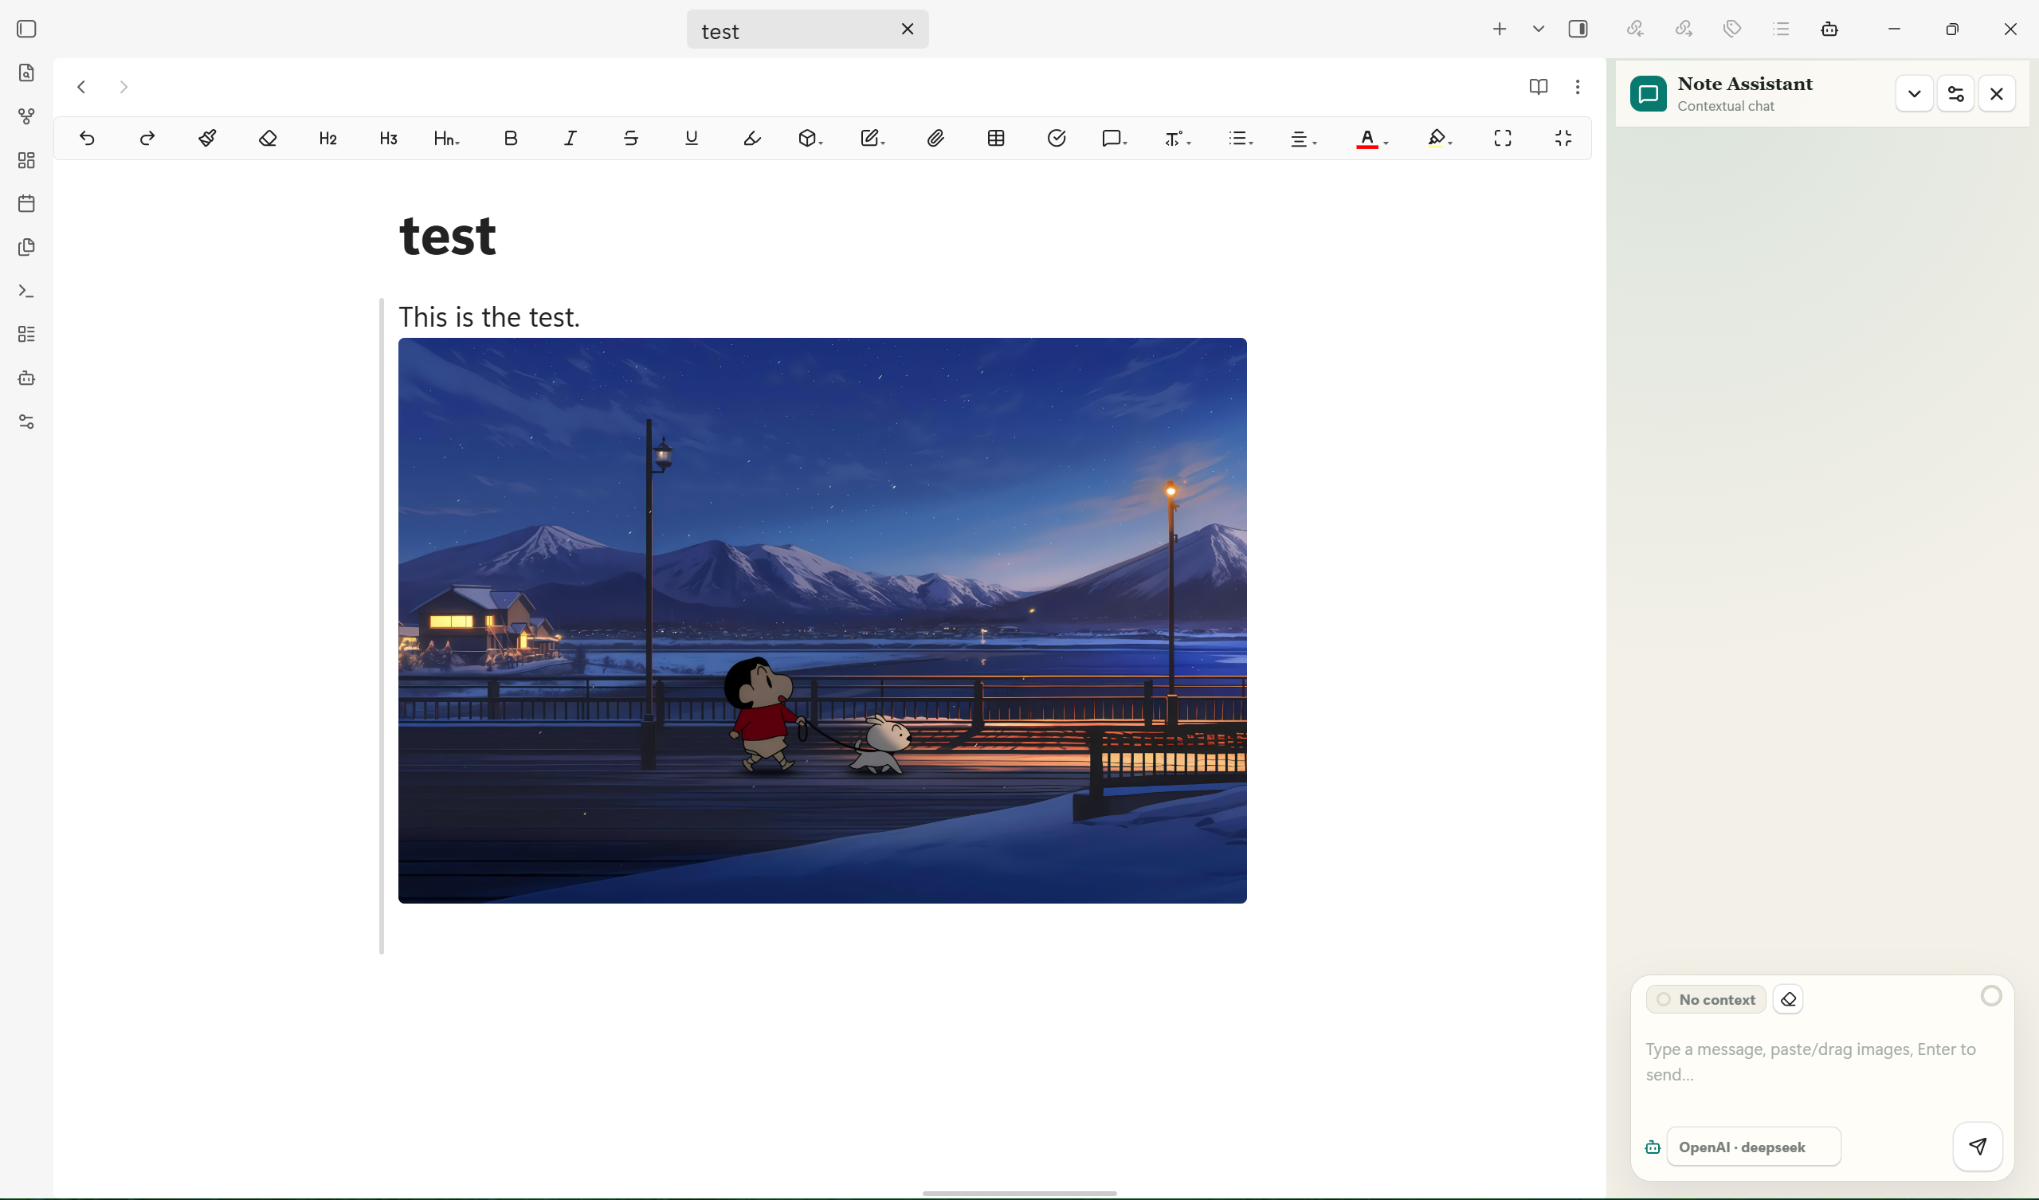The height and width of the screenshot is (1200, 2039).
Task: Open the outgoing links tab in right sidebar
Action: 1684,29
